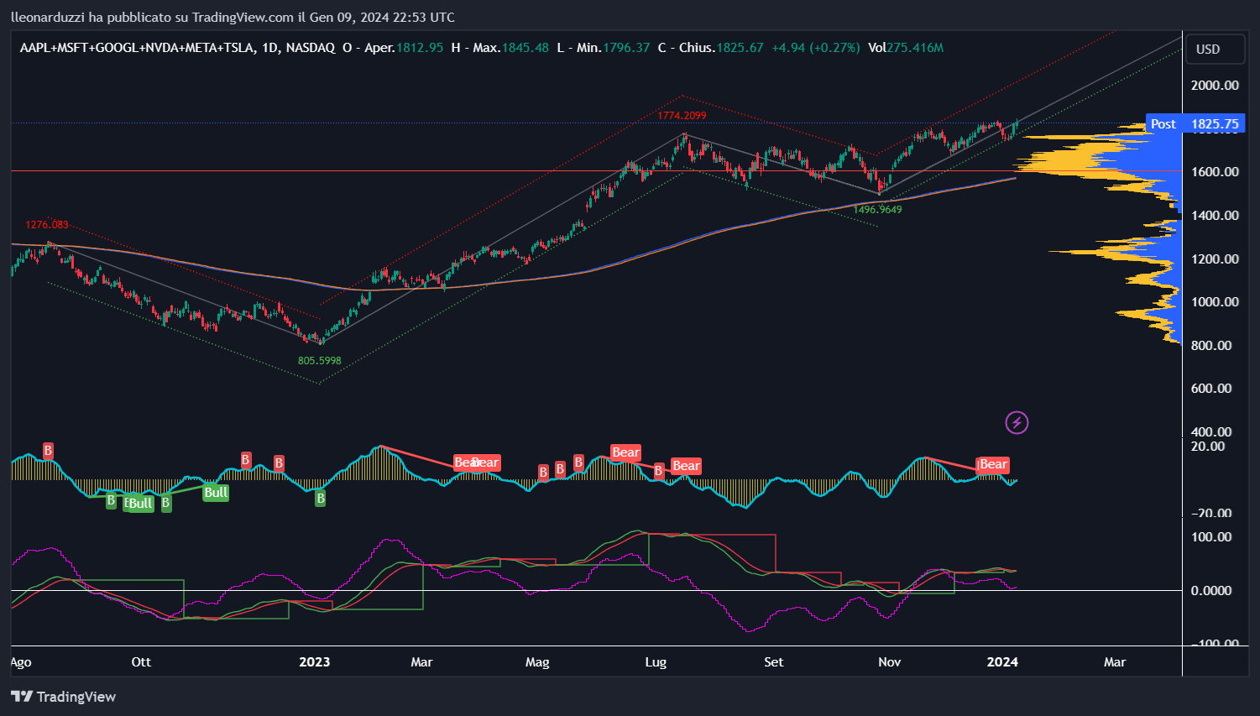Click the closing price 1825.67 value
This screenshot has width=1260, height=716.
pyautogui.click(x=740, y=48)
